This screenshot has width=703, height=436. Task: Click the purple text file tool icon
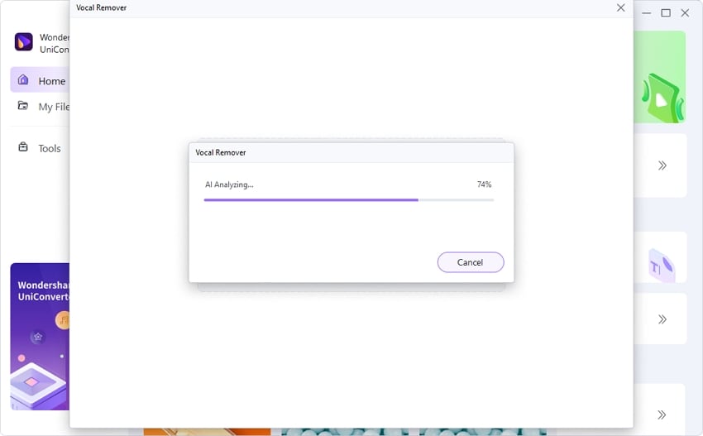[x=662, y=266]
